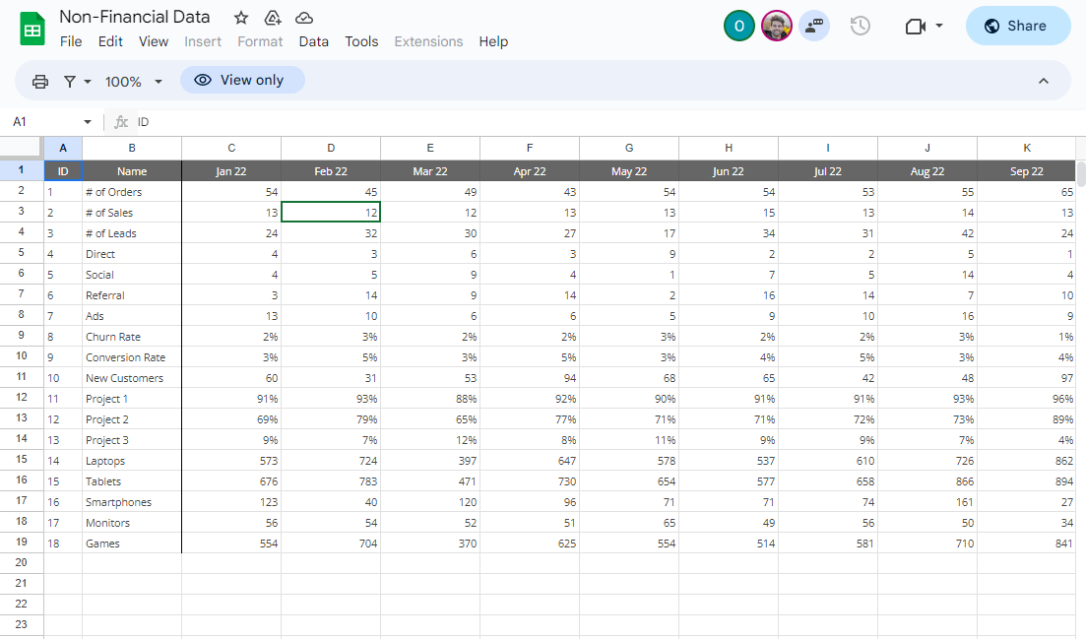Select the 'Churn Rate' cell

pos(132,337)
